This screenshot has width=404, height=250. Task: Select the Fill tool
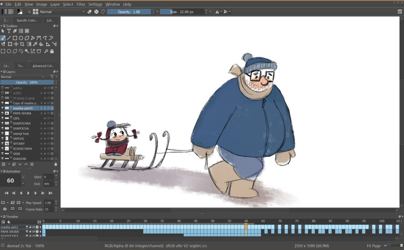click(x=41, y=44)
